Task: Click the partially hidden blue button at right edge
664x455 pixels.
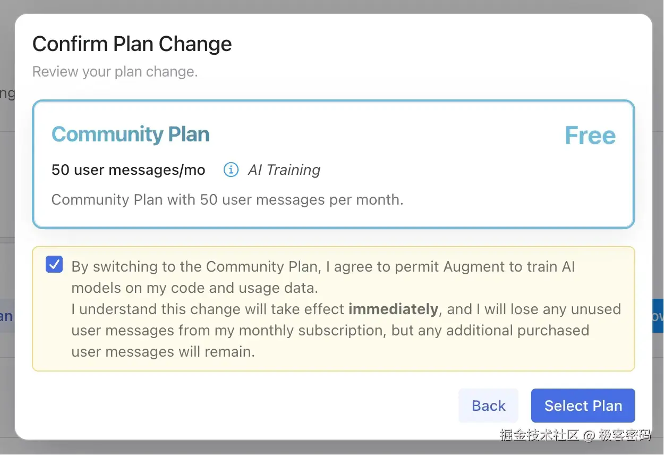Action: pos(658,317)
